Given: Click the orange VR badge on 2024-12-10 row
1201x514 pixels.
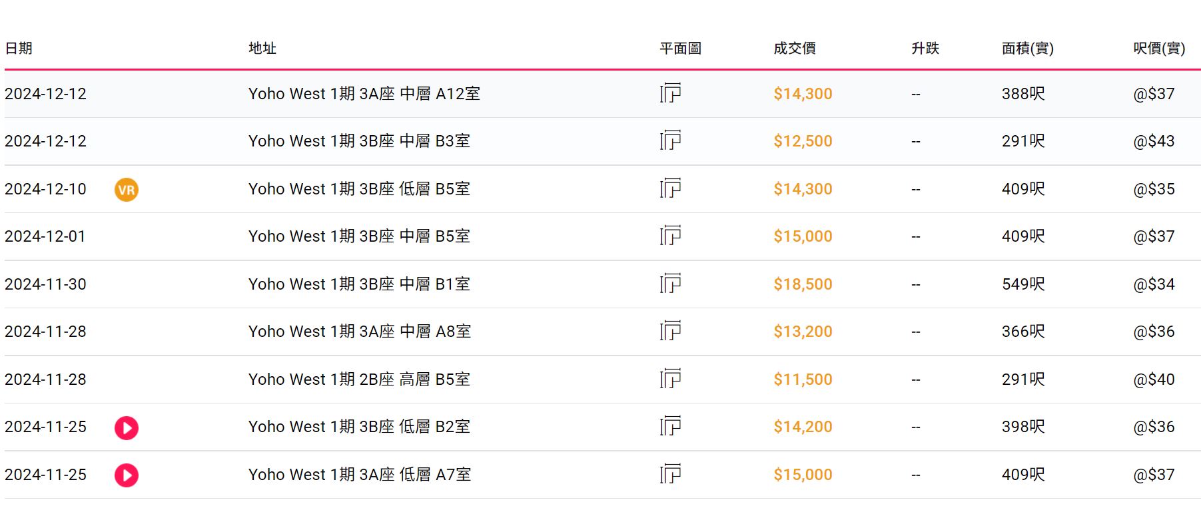Looking at the screenshot, I should (127, 190).
